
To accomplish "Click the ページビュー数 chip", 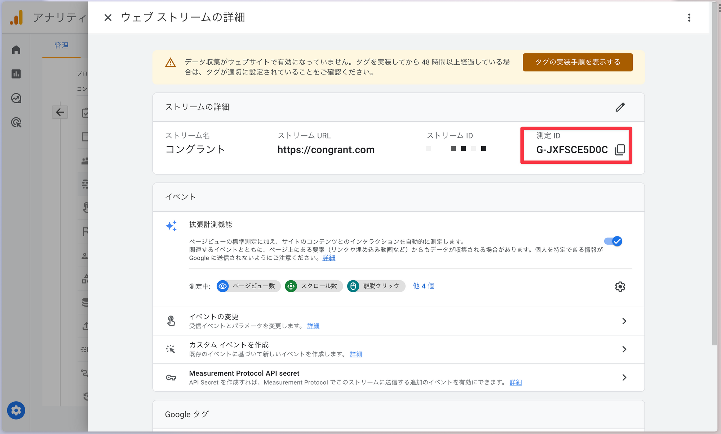I will click(248, 286).
